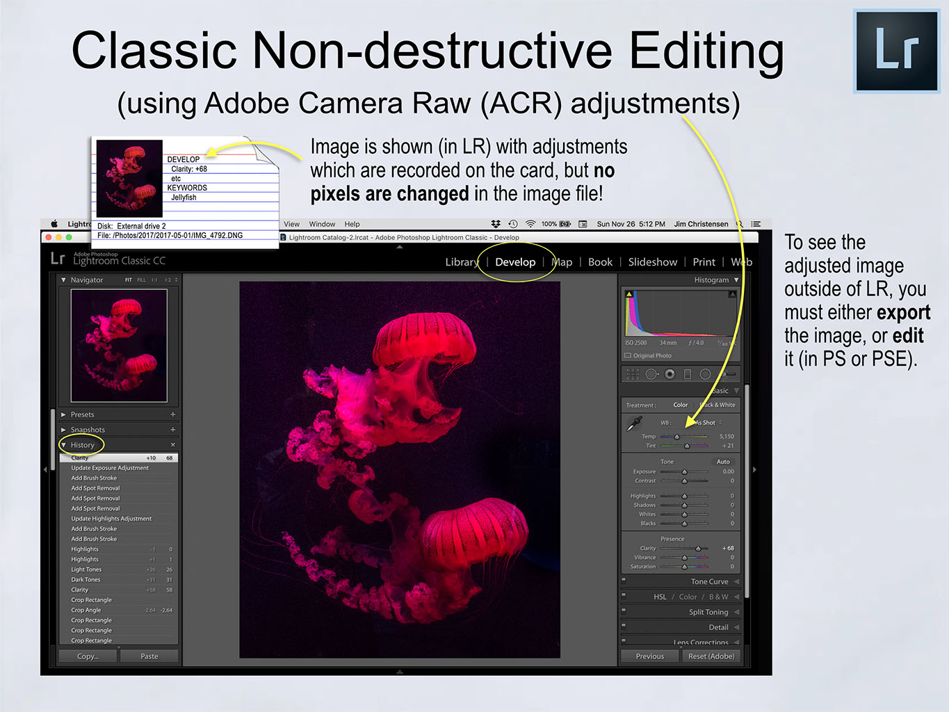Click the Reset (Adobe) button
Screen dimensions: 949x712
click(711, 656)
